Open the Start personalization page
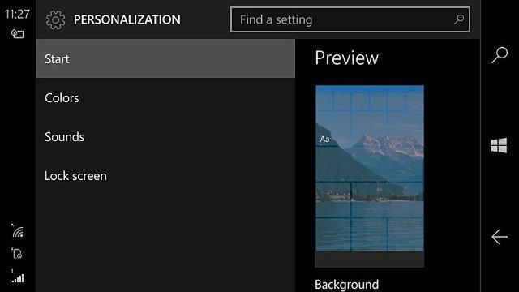 pos(165,58)
